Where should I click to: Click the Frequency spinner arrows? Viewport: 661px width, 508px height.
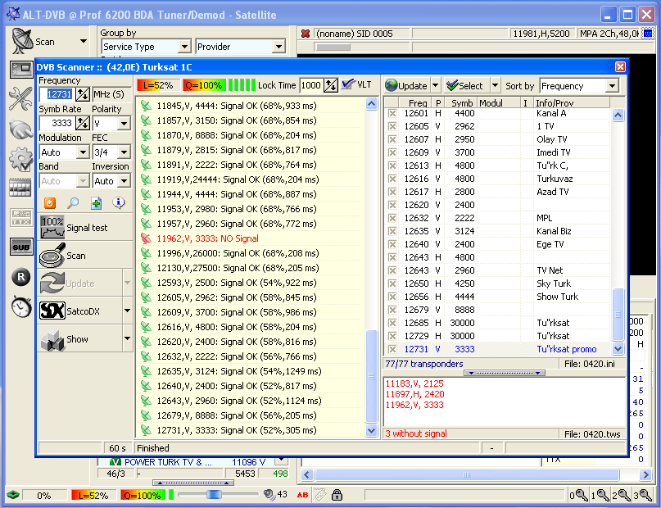pyautogui.click(x=83, y=94)
